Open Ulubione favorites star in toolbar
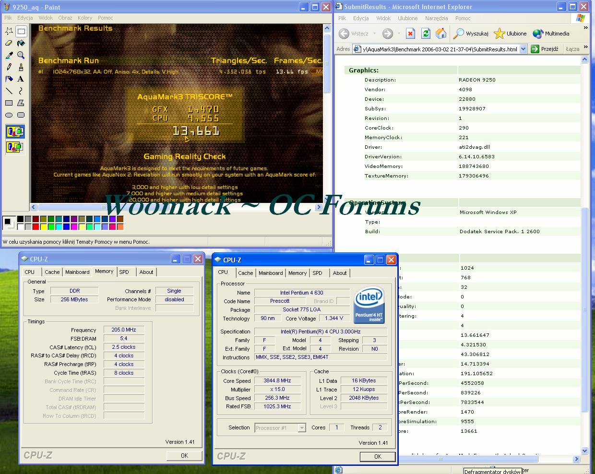 [511, 34]
